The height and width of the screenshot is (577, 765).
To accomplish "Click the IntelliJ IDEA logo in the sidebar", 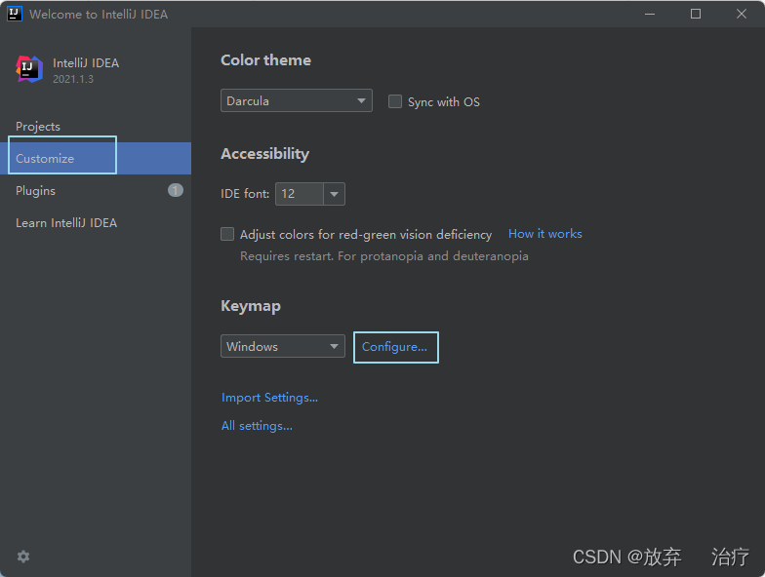I will point(29,68).
